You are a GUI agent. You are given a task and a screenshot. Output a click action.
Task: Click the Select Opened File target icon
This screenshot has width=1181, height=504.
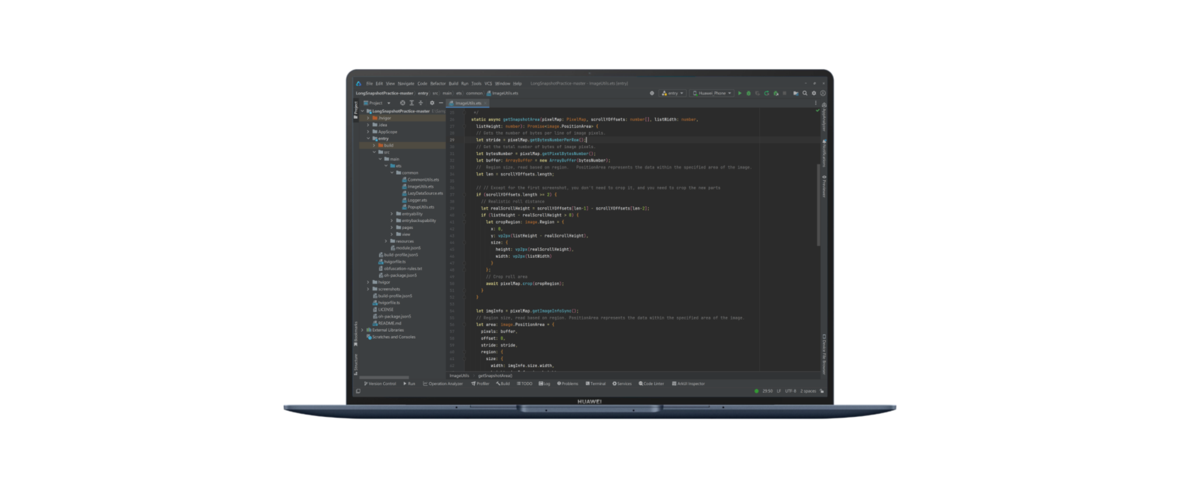pos(402,103)
